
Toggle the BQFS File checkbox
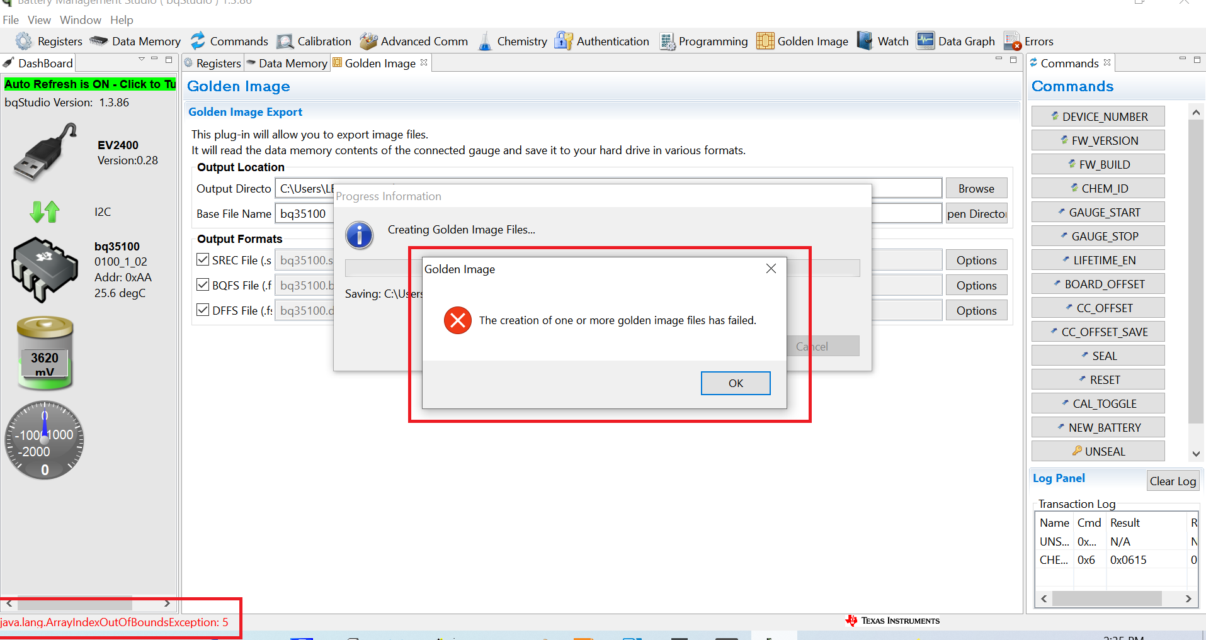(x=203, y=284)
